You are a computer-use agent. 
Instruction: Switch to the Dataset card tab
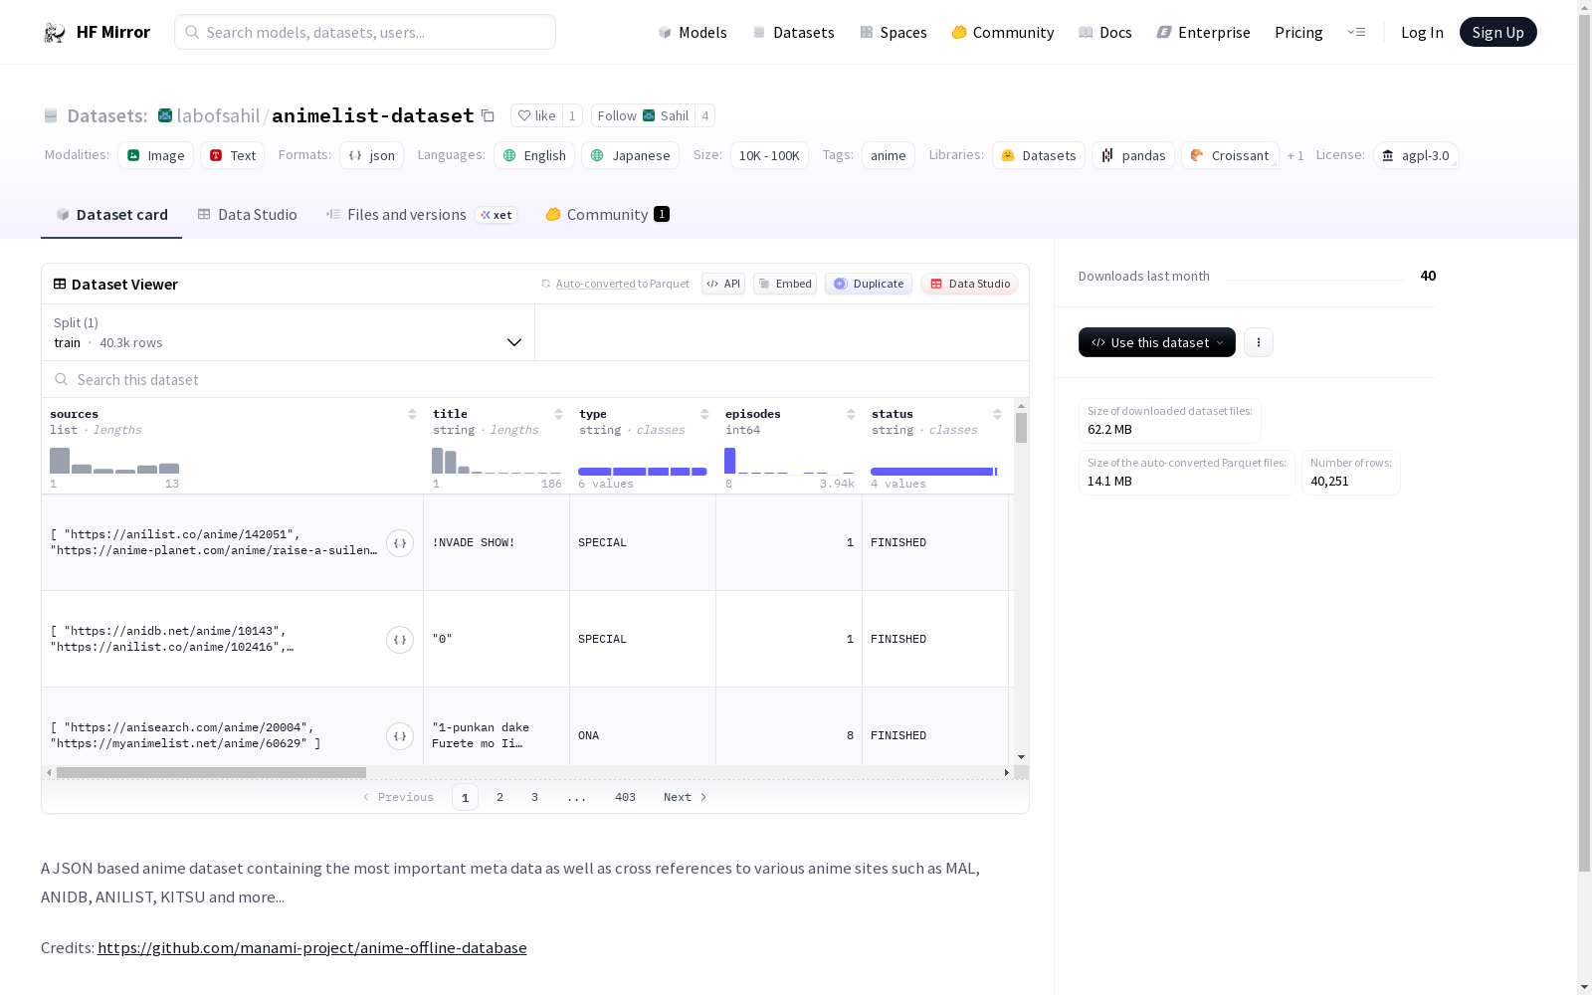click(111, 215)
